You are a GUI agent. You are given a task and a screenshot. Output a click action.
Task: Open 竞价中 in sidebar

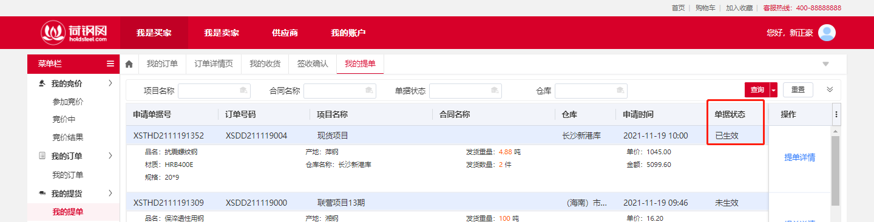64,119
